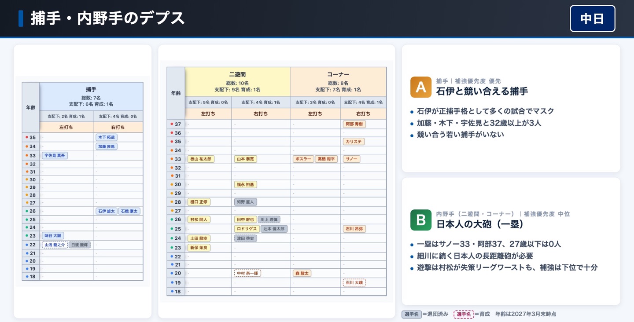The image size is (634, 322).
Task: Select the 森 駿太 player chip
Action: tap(302, 273)
